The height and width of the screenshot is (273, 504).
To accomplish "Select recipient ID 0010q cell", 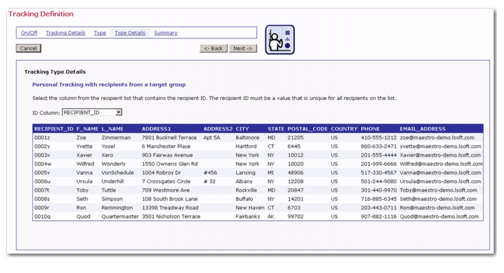I will (x=42, y=216).
